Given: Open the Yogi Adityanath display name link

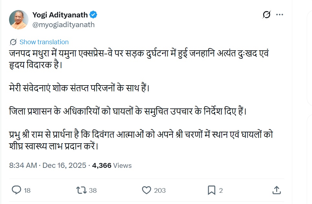Looking at the screenshot, I should click(x=60, y=15).
